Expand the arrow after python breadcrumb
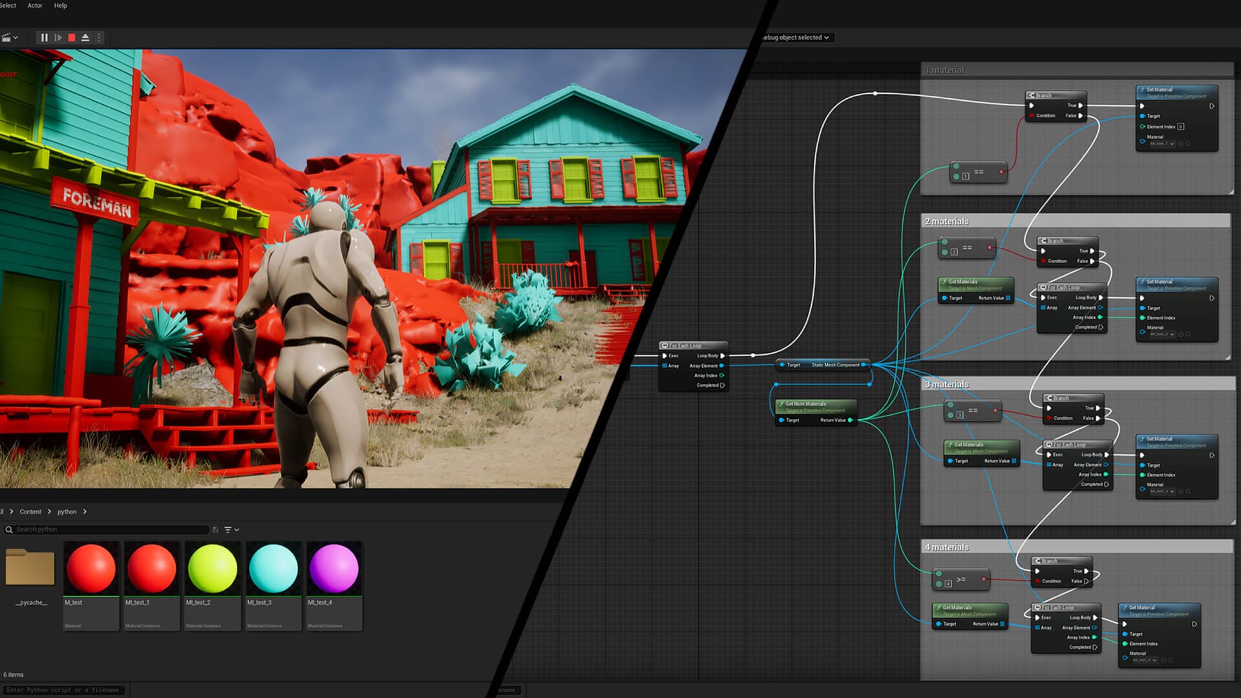 pyautogui.click(x=85, y=511)
